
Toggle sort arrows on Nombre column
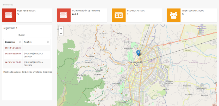[x=48, y=42]
